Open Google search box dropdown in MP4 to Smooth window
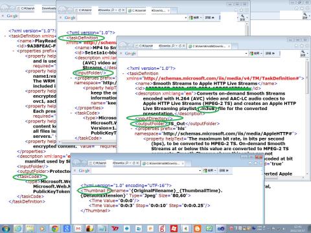The image size is (311, 233). pyautogui.click(x=186, y=17)
